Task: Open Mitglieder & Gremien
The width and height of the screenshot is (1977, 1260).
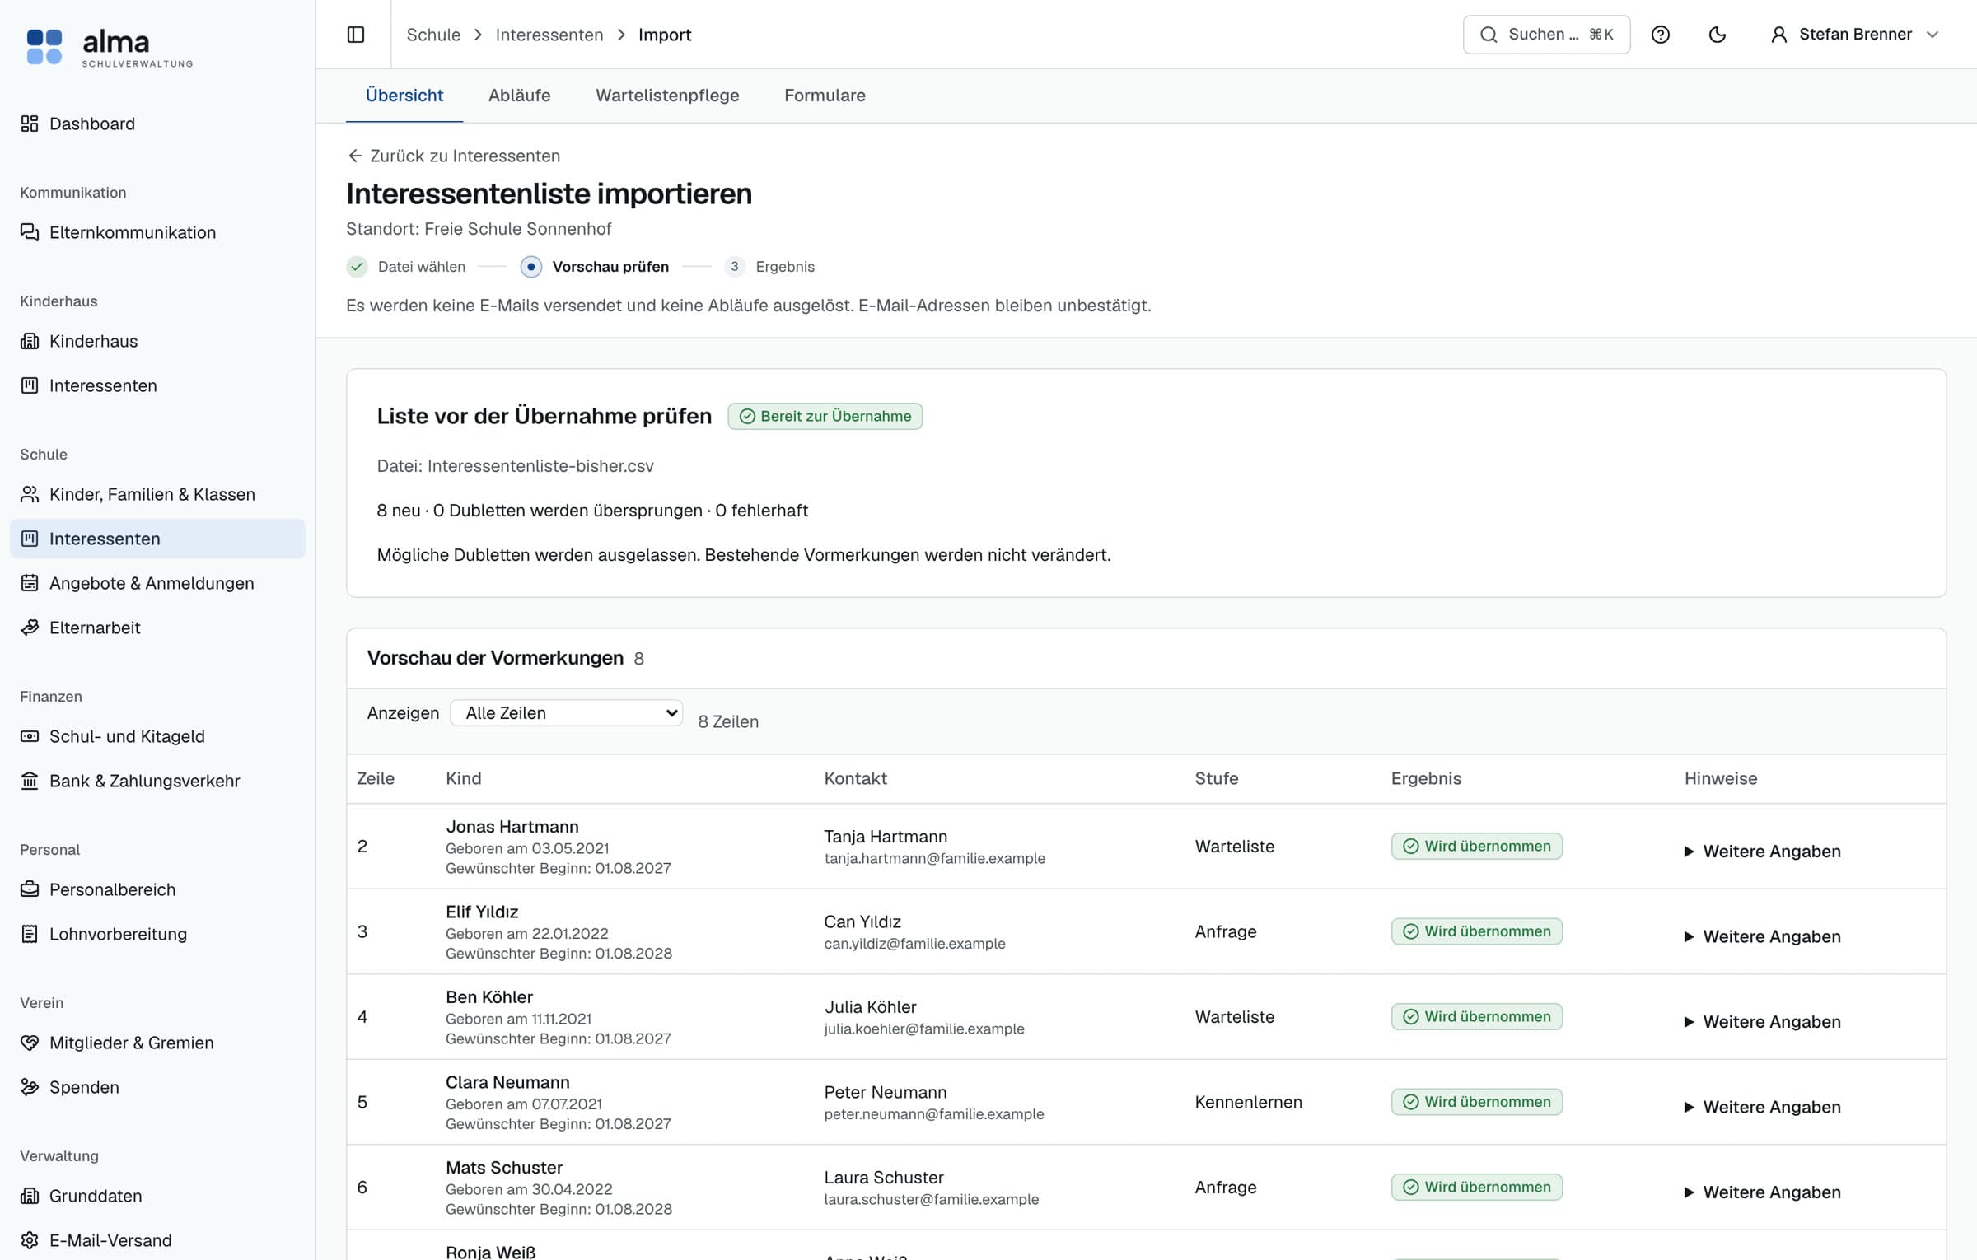Action: coord(157,1043)
